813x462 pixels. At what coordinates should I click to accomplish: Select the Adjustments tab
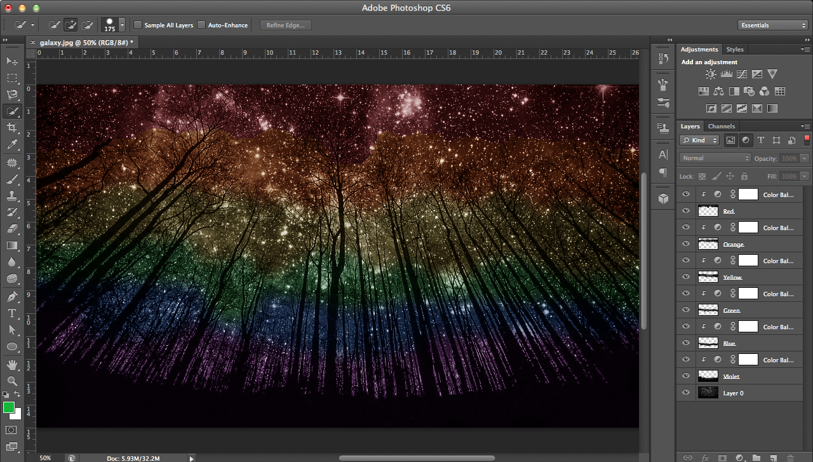tap(699, 49)
